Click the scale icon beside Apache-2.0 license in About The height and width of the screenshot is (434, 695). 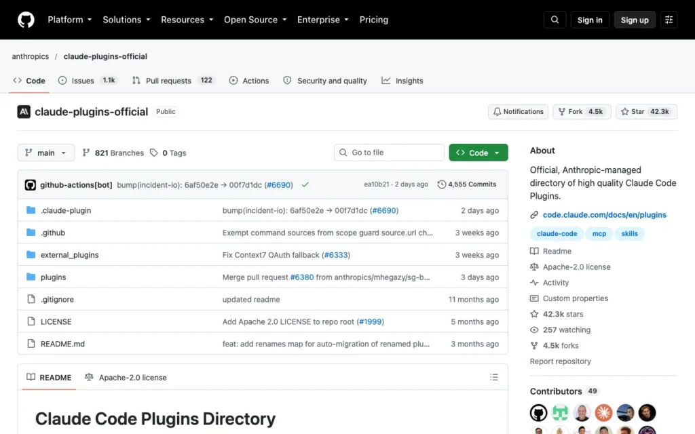tap(534, 267)
